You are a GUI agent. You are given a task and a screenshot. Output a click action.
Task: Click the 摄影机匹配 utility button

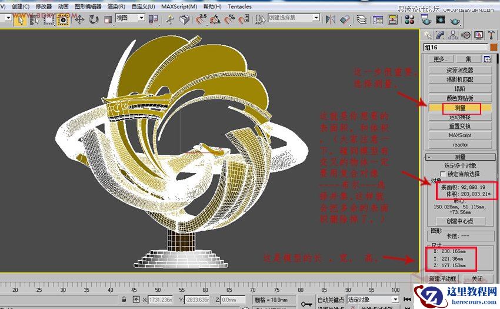460,79
